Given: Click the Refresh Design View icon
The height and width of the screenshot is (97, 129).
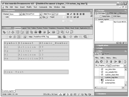Looking at the screenshot, I should tap(71, 37).
